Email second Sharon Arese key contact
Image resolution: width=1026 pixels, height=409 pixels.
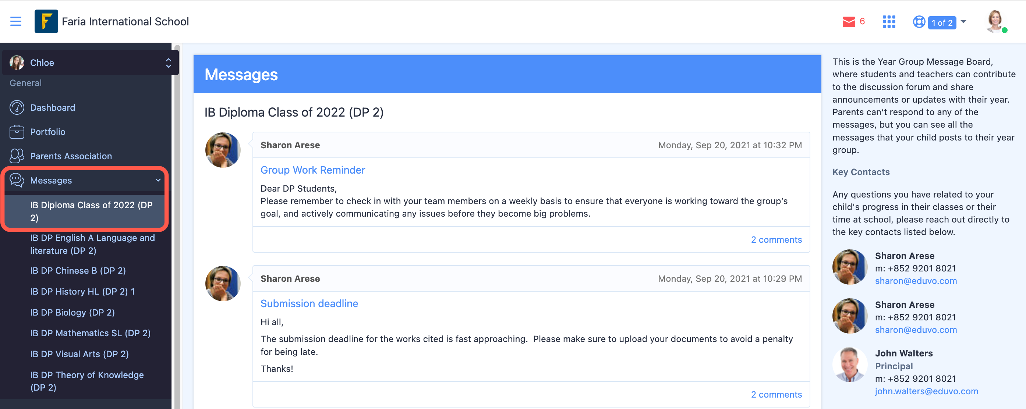click(916, 330)
